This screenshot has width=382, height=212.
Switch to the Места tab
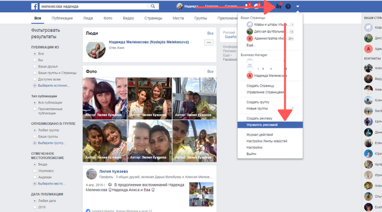coord(178,18)
